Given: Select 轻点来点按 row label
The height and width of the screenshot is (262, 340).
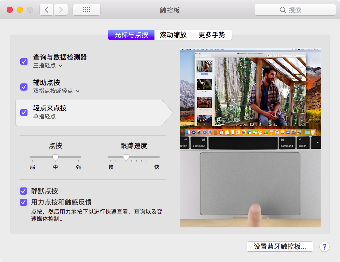Looking at the screenshot, I should point(50,108).
